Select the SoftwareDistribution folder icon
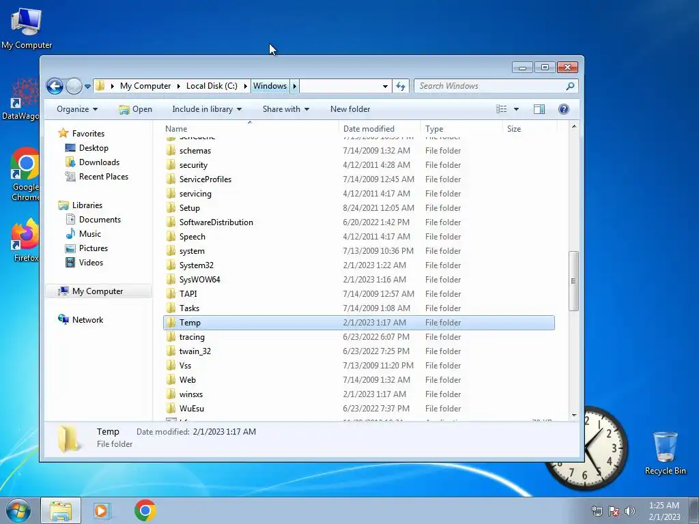The width and height of the screenshot is (699, 524). tap(171, 222)
